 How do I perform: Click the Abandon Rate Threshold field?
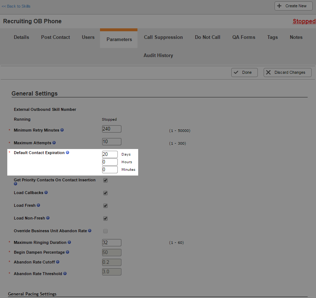click(112, 272)
